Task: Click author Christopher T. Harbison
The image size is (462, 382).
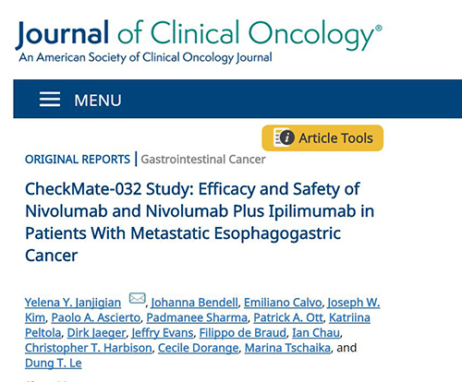Action: tap(89, 348)
